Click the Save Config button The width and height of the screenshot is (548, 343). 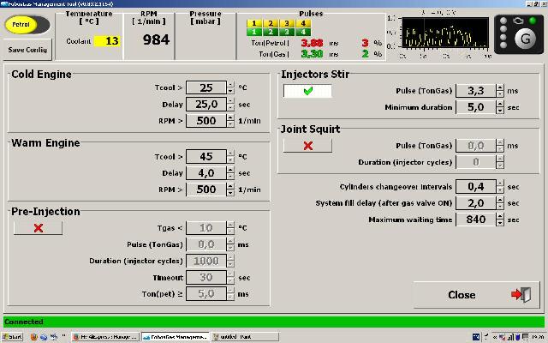coord(28,50)
